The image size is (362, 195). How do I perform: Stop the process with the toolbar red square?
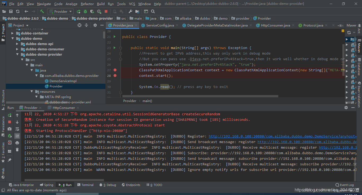tap(106, 11)
